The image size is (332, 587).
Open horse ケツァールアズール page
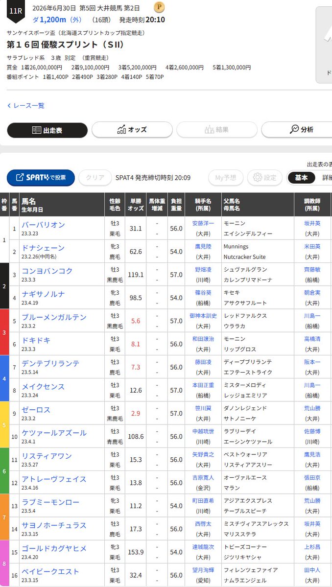pyautogui.click(x=54, y=433)
